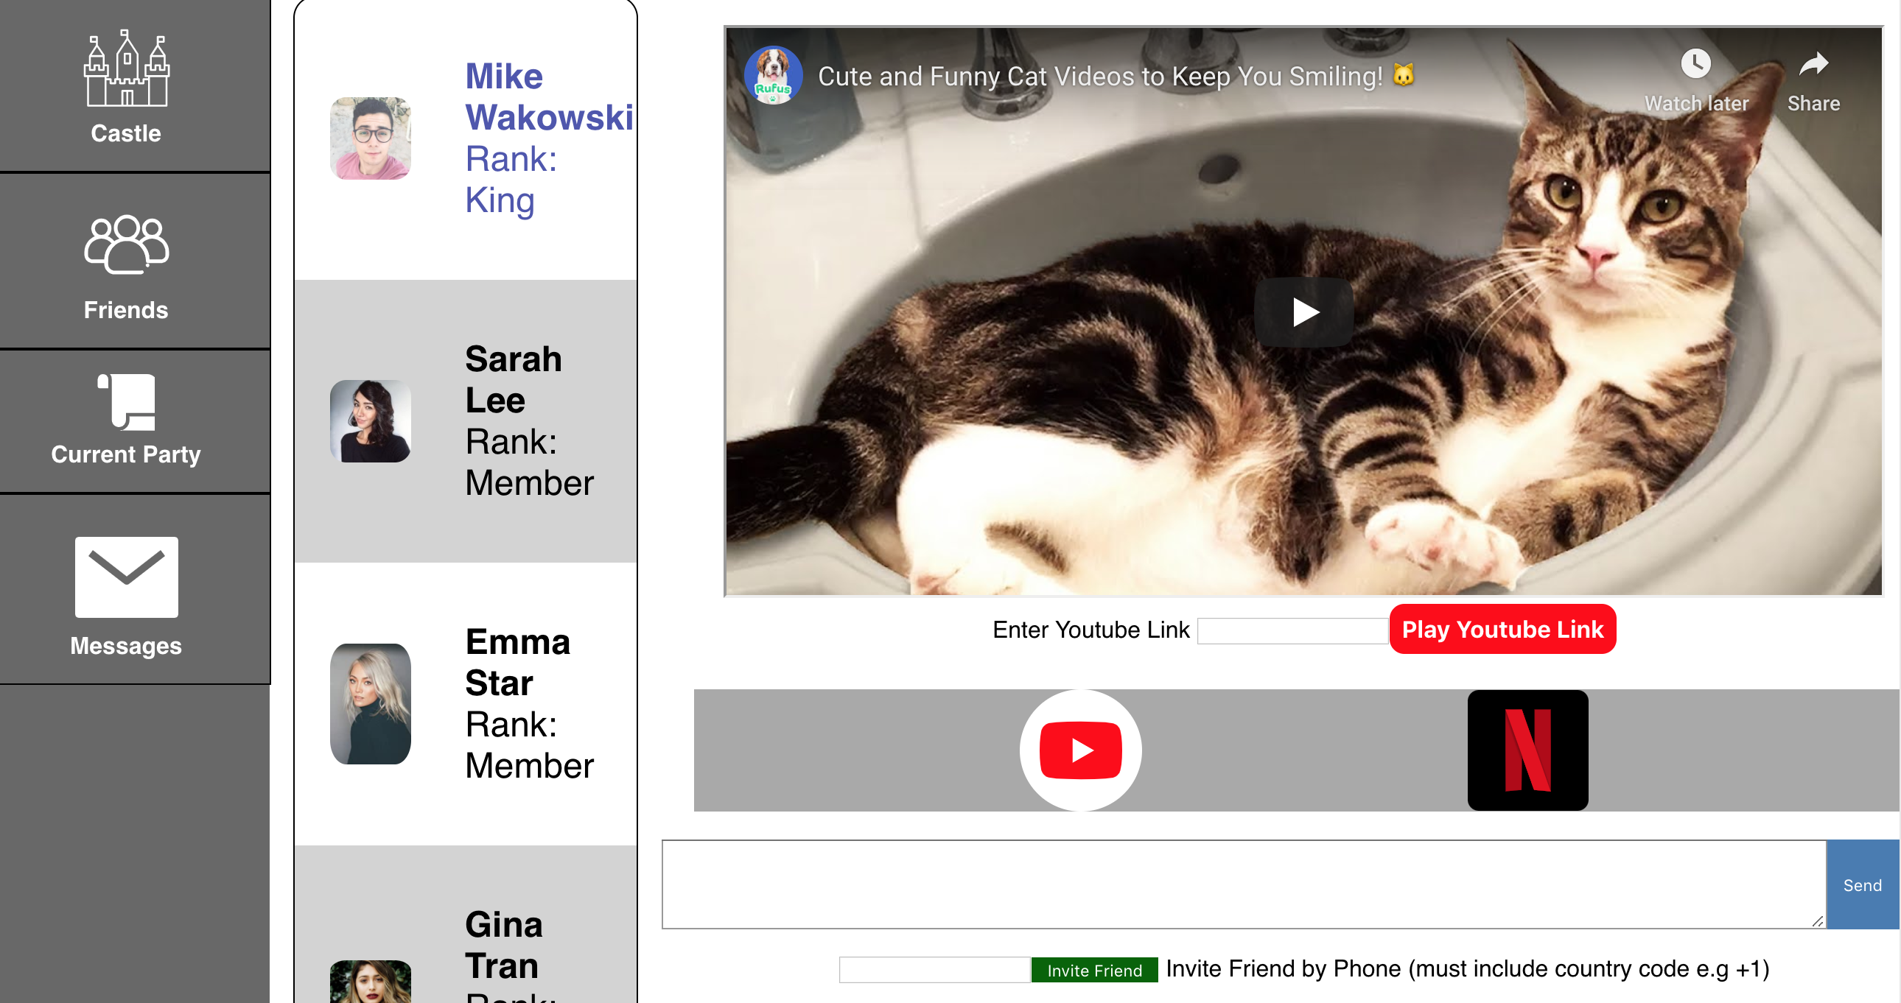Image resolution: width=1901 pixels, height=1003 pixels.
Task: Click Sarah Lee's 'Rank: Member' text
Action: pyautogui.click(x=529, y=462)
